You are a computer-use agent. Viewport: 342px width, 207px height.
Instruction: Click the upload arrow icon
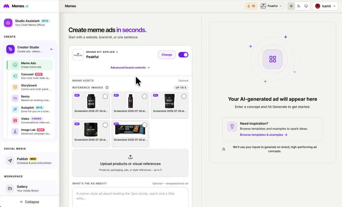[x=130, y=157]
